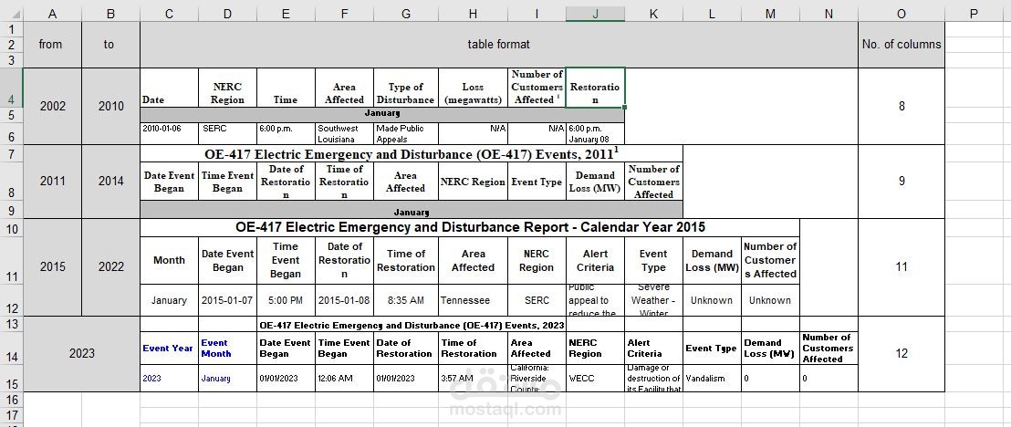Click the 'table format' merged cell

coord(498,45)
